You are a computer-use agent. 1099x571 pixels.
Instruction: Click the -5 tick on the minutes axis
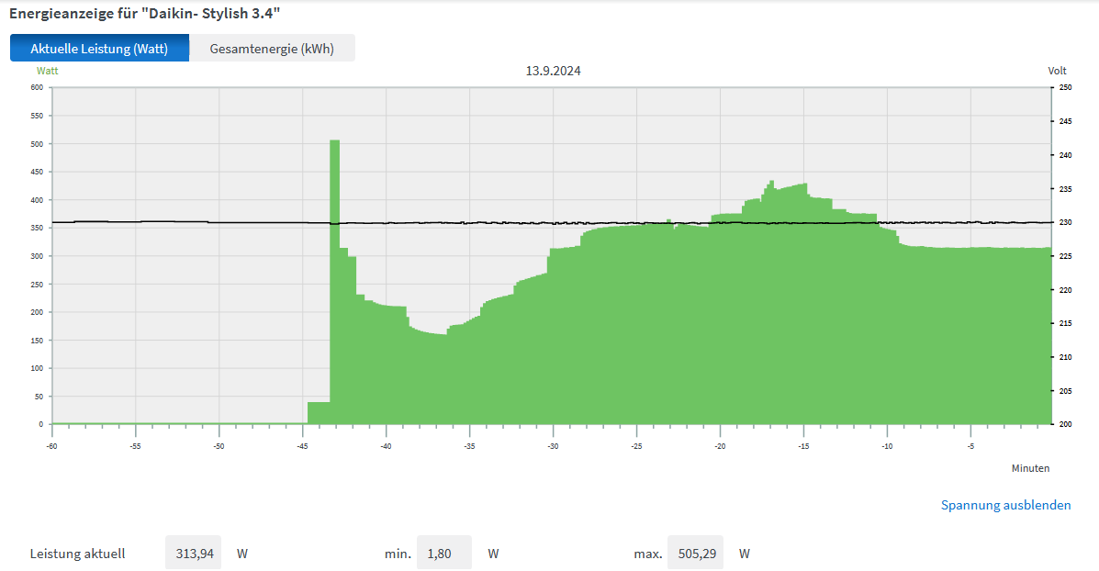970,446
